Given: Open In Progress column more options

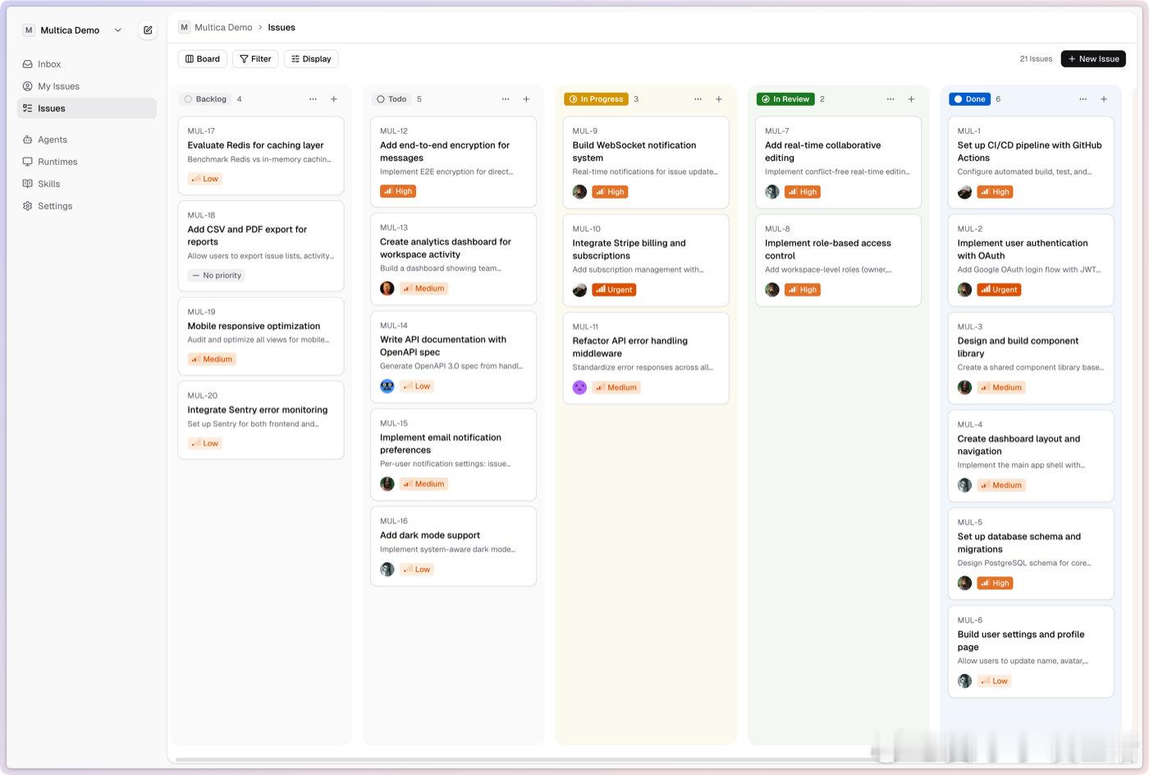Looking at the screenshot, I should (698, 99).
